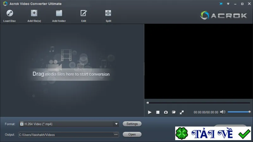Click the Open output folder button

pos(132,134)
